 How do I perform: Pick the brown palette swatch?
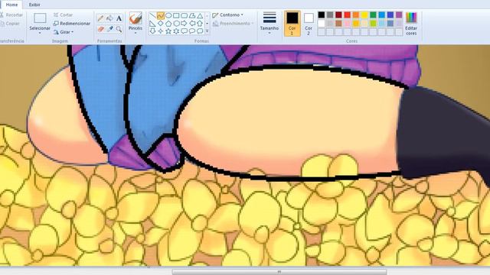(x=338, y=24)
